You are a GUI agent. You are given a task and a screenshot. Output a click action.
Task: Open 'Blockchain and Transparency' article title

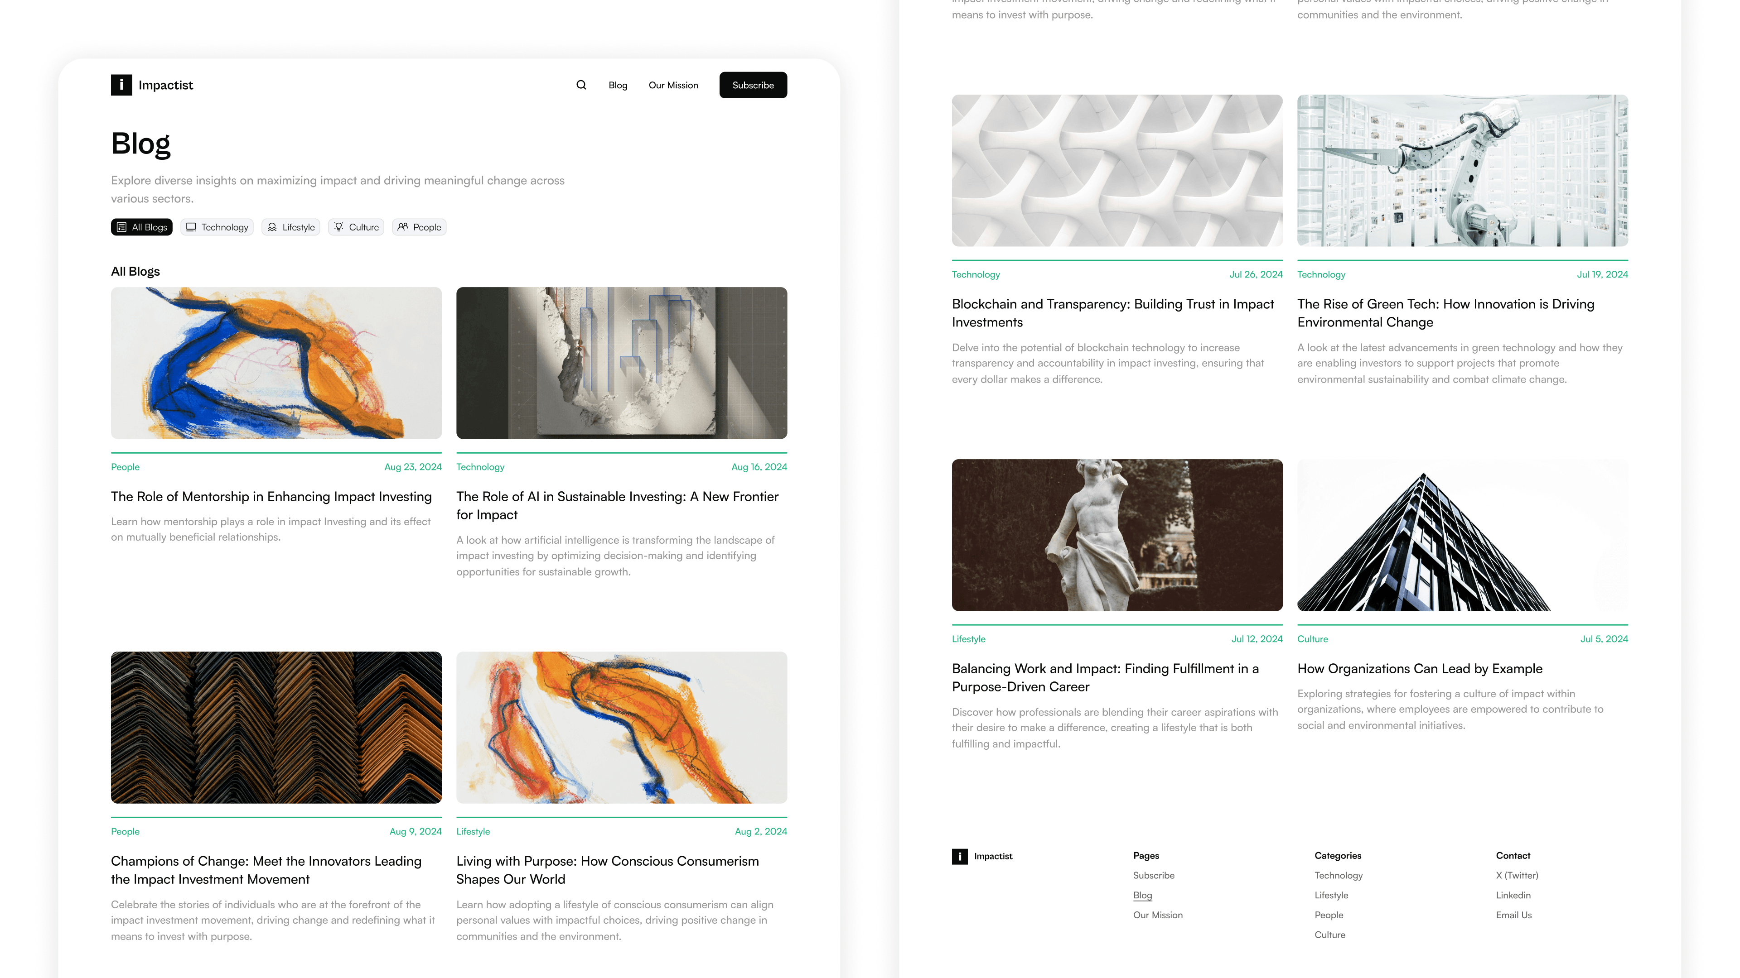1113,313
